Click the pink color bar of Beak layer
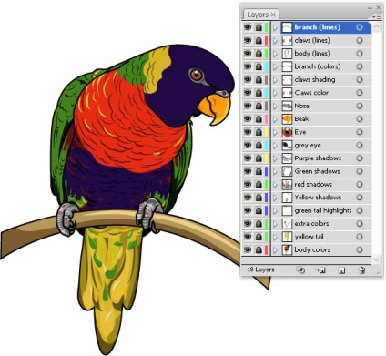 [266, 119]
